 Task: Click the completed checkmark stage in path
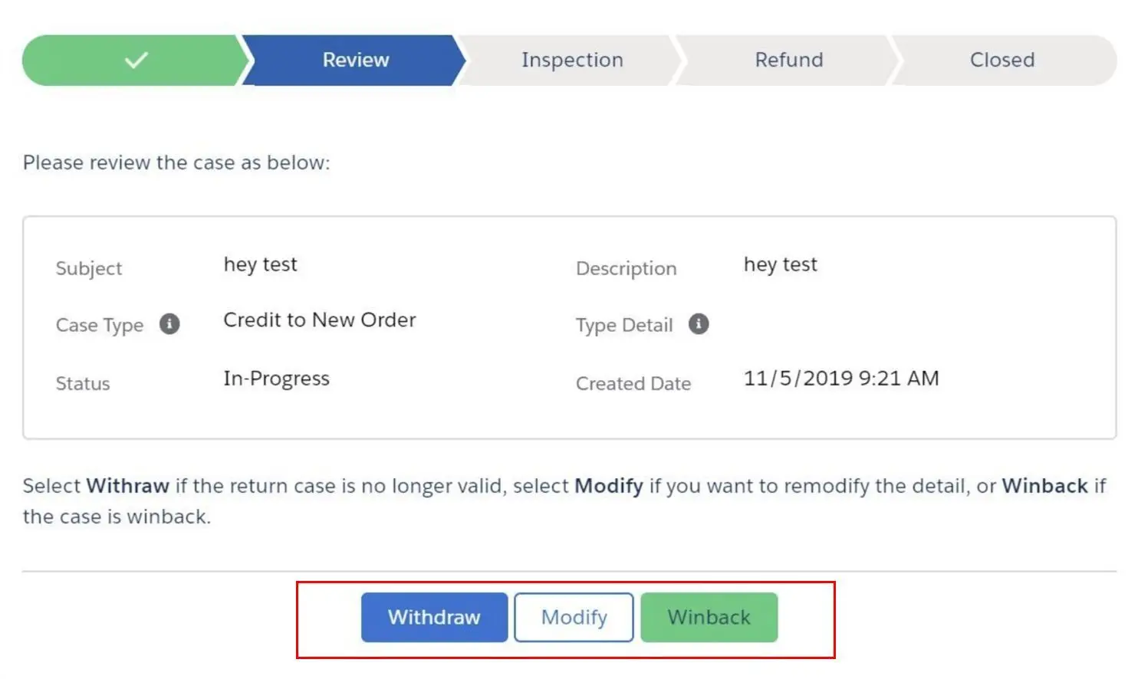pyautogui.click(x=136, y=60)
